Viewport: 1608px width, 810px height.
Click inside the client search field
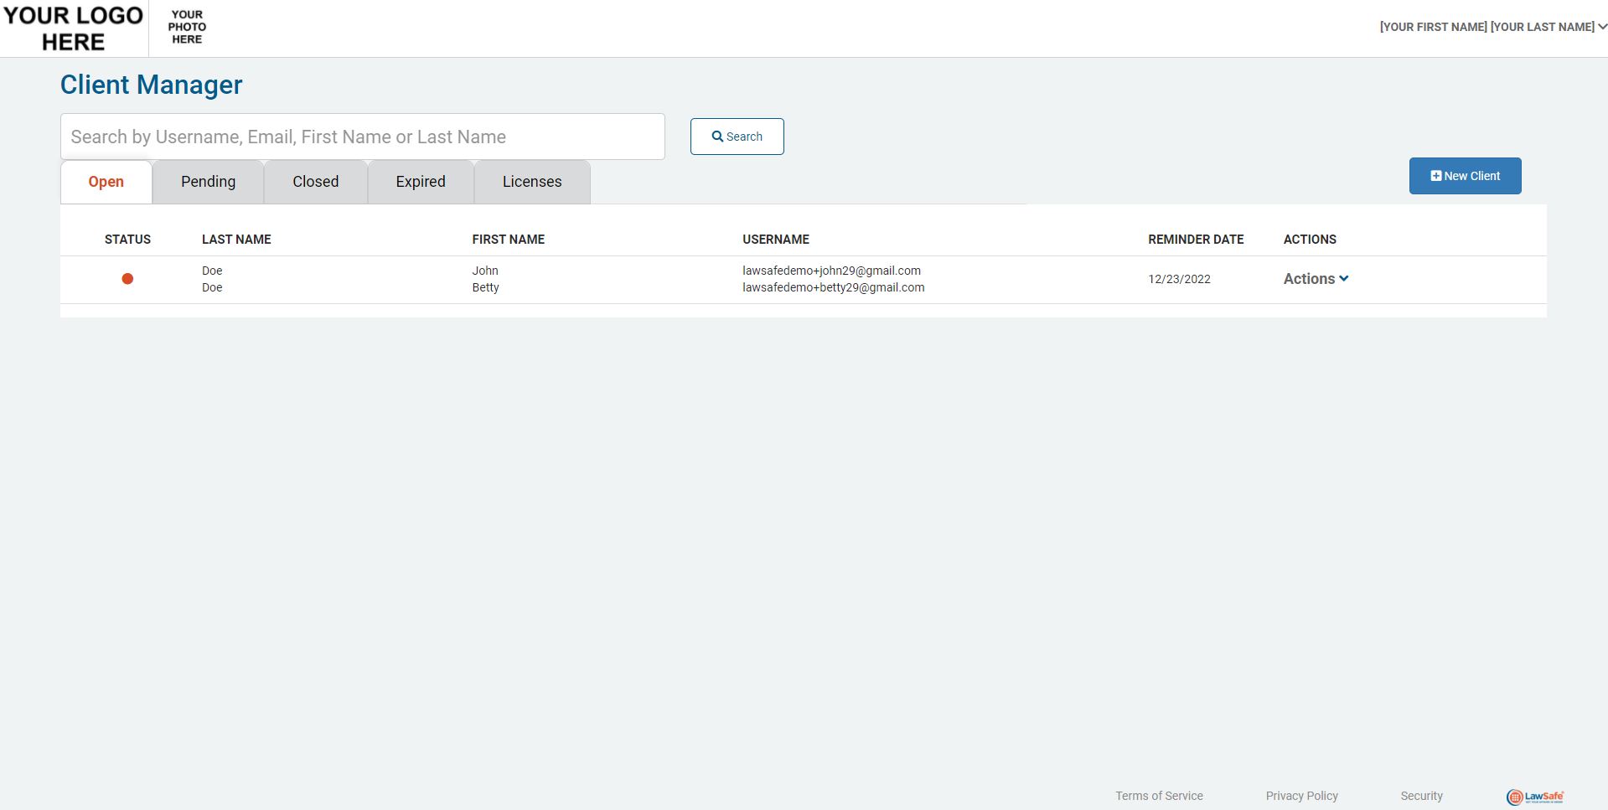tap(362, 136)
